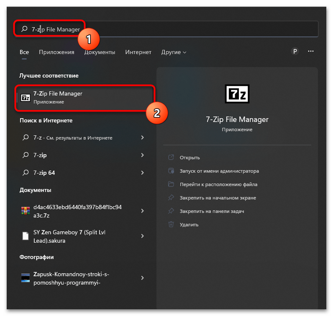
Task: Choose Перейти к расположению файла
Action: tap(218, 184)
